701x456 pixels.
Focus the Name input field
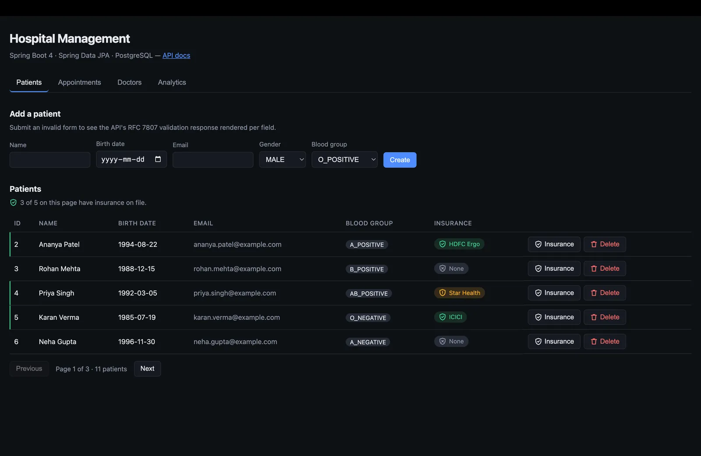tap(50, 160)
